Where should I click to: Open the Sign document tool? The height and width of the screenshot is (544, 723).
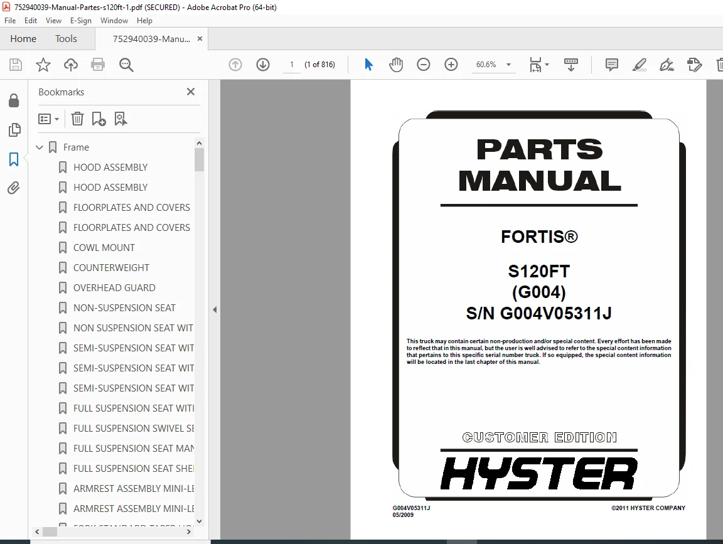(x=667, y=65)
